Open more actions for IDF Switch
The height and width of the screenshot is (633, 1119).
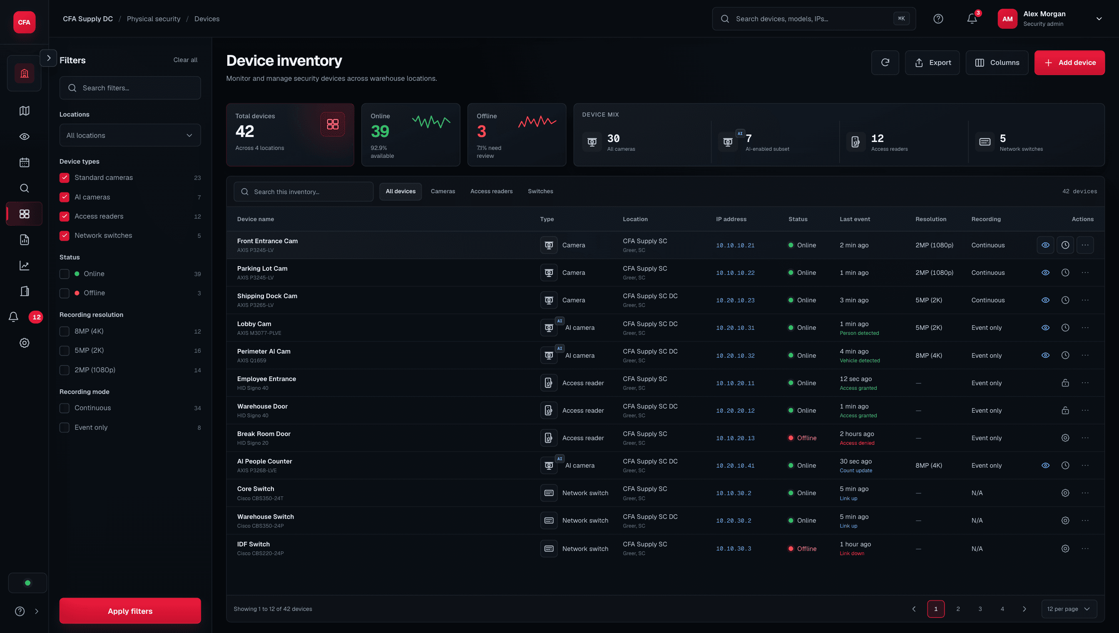1085,548
